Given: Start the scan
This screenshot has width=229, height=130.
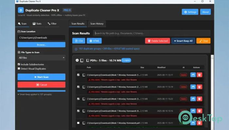Looking at the screenshot, I should (x=42, y=77).
